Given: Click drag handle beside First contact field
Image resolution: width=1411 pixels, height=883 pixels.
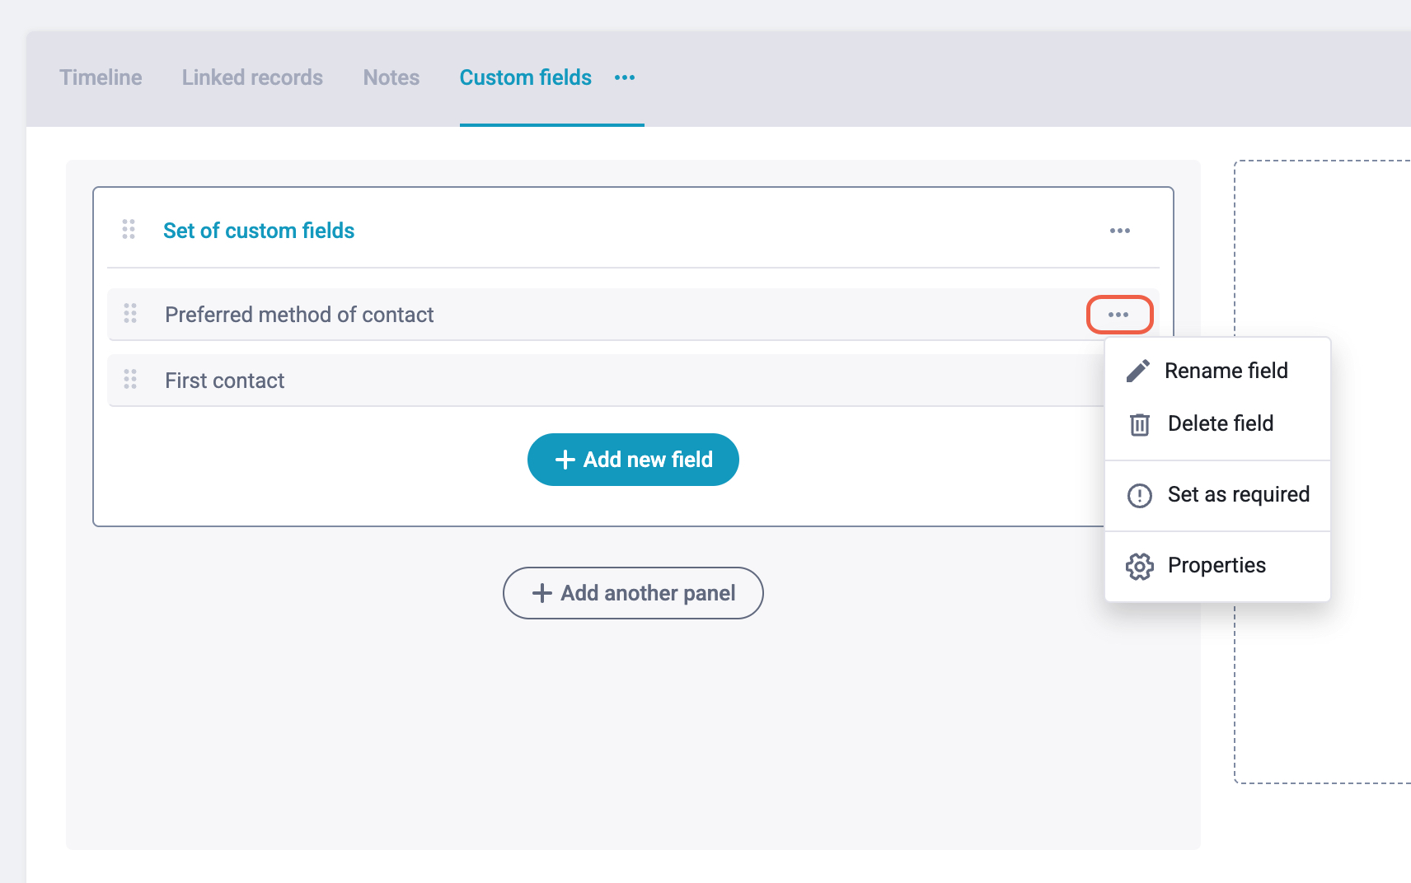Looking at the screenshot, I should click(x=130, y=380).
